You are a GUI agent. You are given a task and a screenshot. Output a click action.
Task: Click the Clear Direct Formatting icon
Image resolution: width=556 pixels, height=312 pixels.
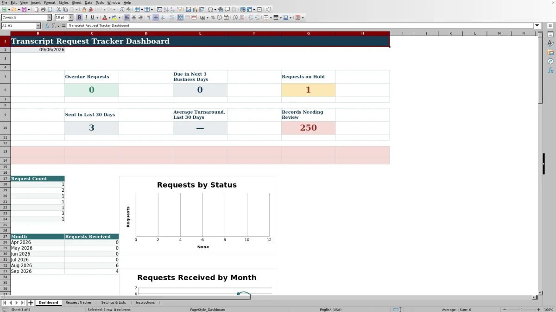pos(91,9)
